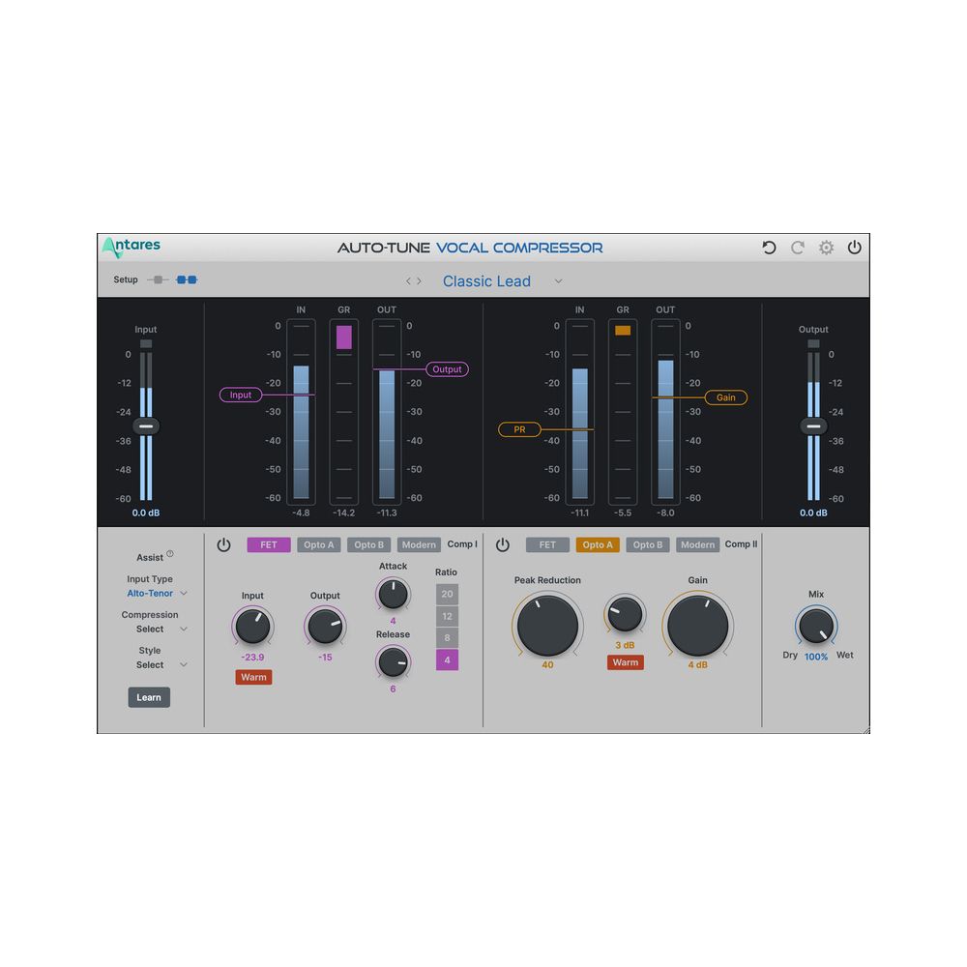Select Opto B mode in Comp II
The height and width of the screenshot is (967, 967).
pyautogui.click(x=648, y=544)
